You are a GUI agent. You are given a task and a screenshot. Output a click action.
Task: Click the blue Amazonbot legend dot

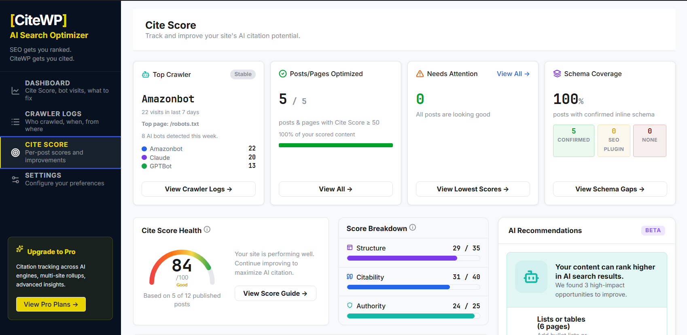pyautogui.click(x=144, y=149)
